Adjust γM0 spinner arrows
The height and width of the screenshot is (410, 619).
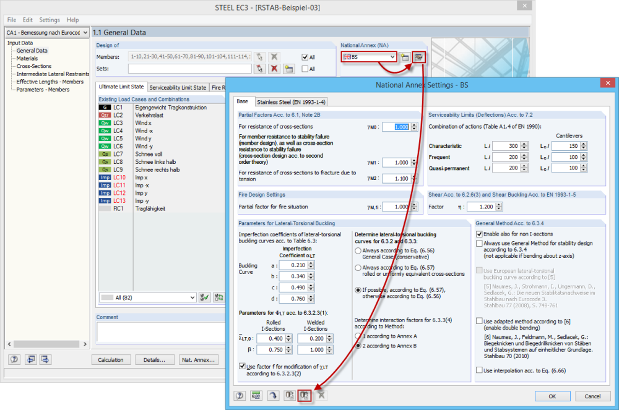(414, 127)
